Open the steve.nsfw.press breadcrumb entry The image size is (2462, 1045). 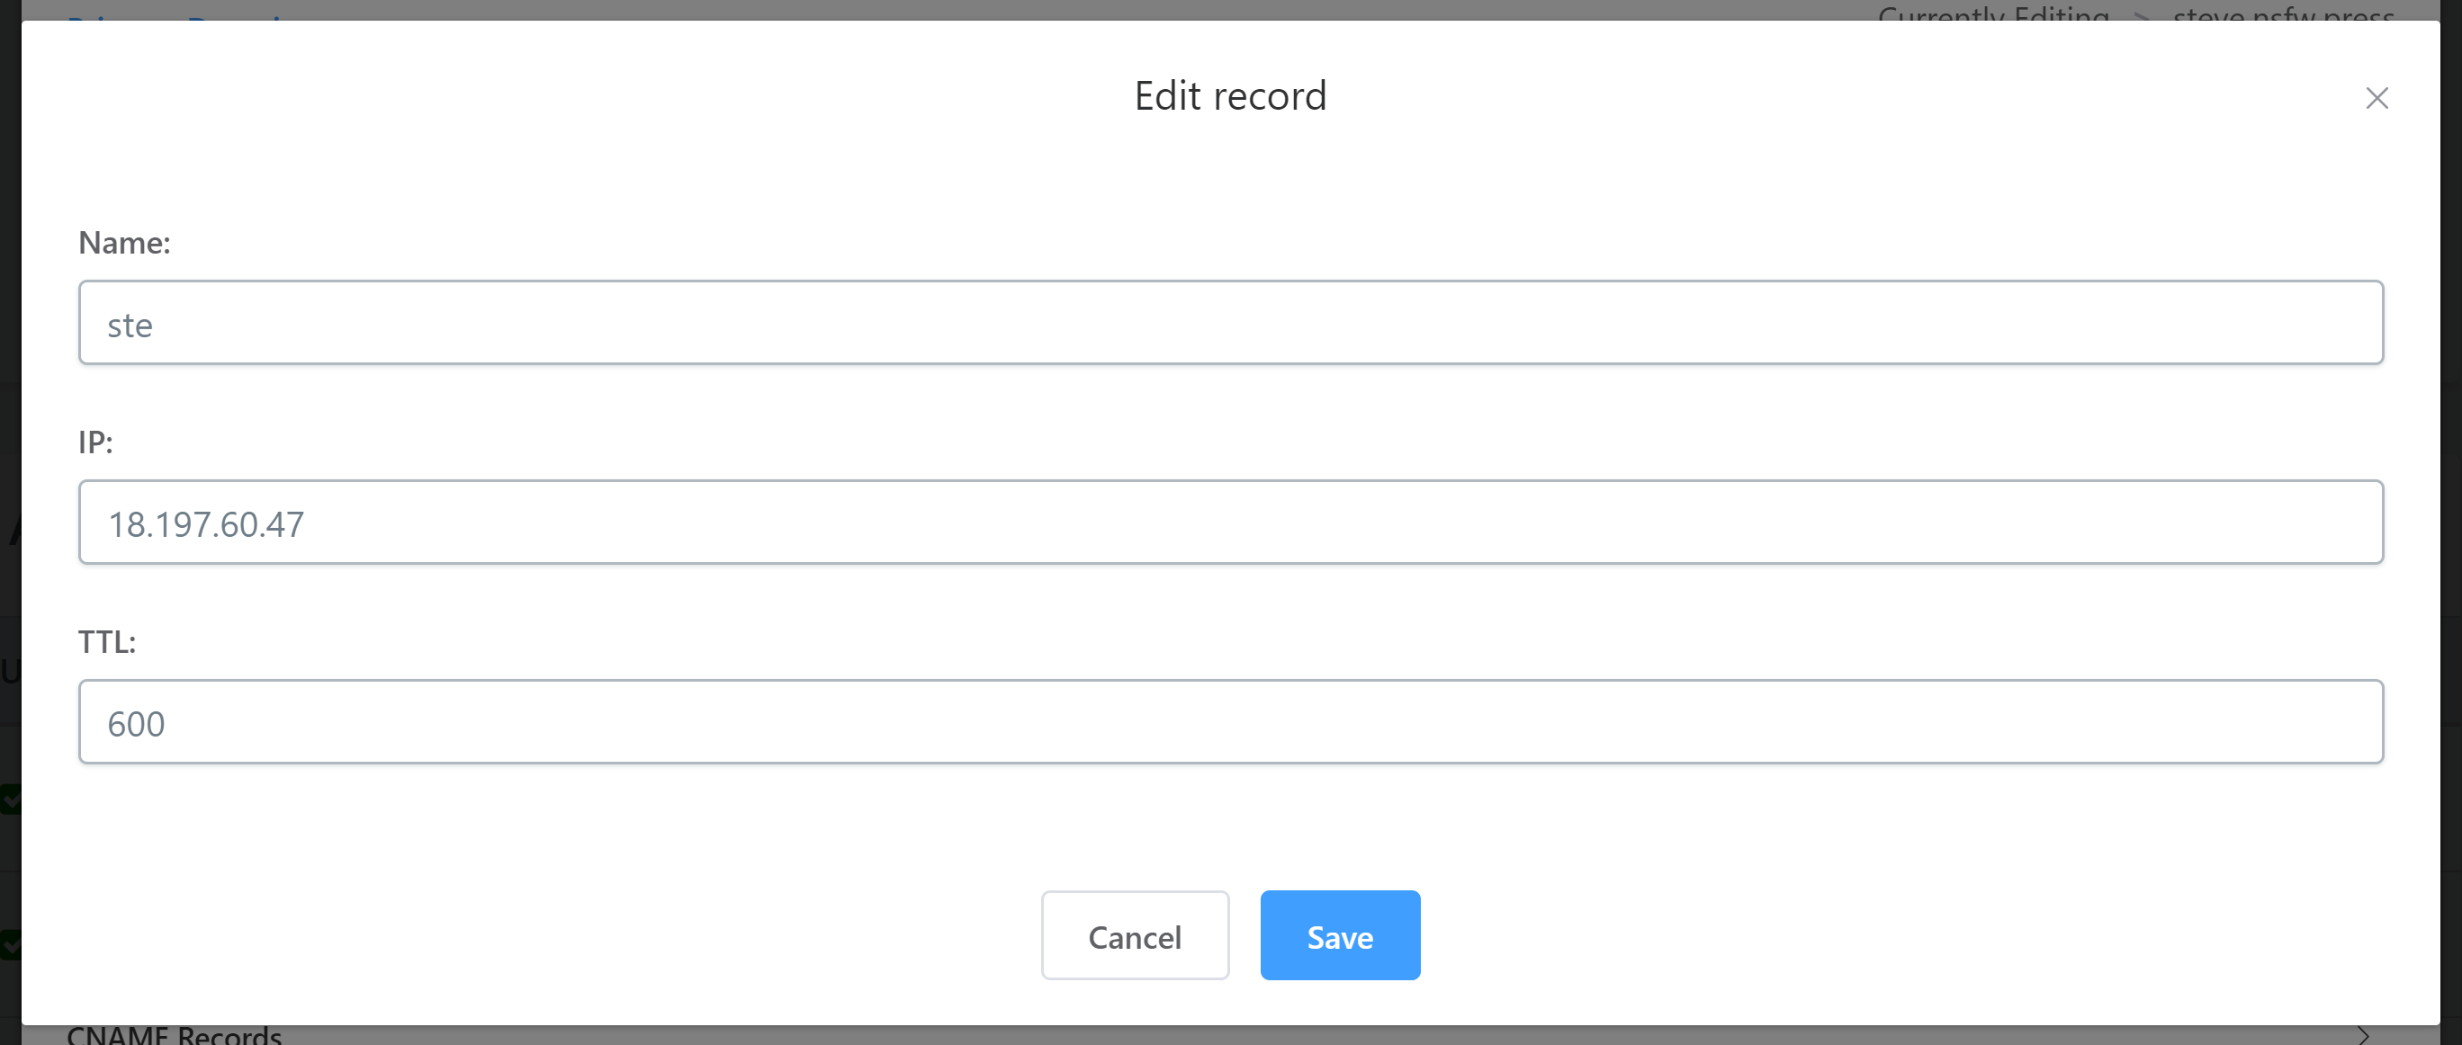point(2282,13)
